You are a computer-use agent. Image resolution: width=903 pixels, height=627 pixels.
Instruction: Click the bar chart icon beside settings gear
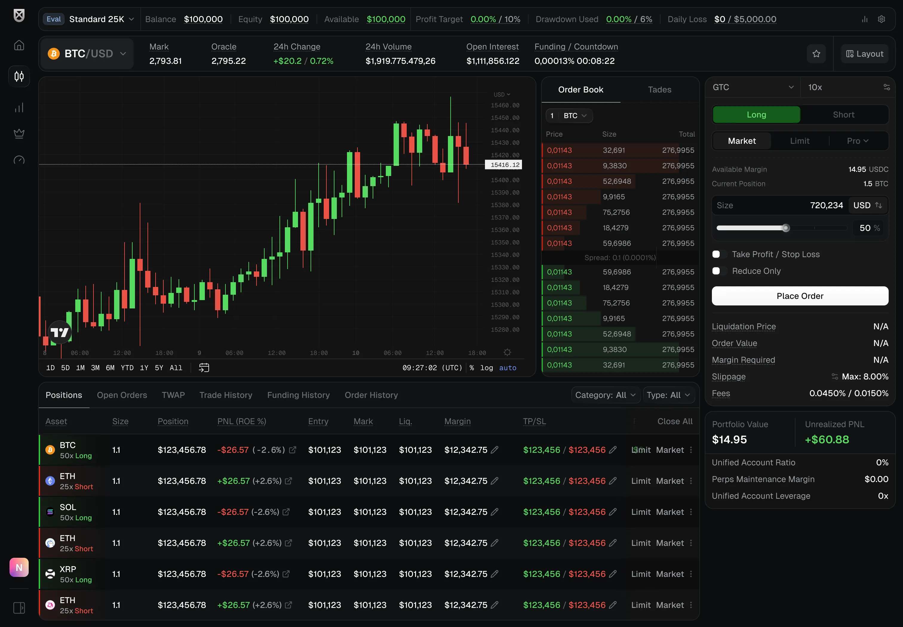(864, 19)
